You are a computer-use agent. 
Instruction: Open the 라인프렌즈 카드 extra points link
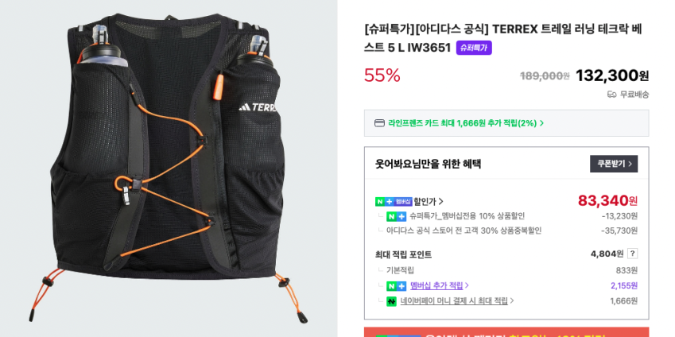pos(466,123)
